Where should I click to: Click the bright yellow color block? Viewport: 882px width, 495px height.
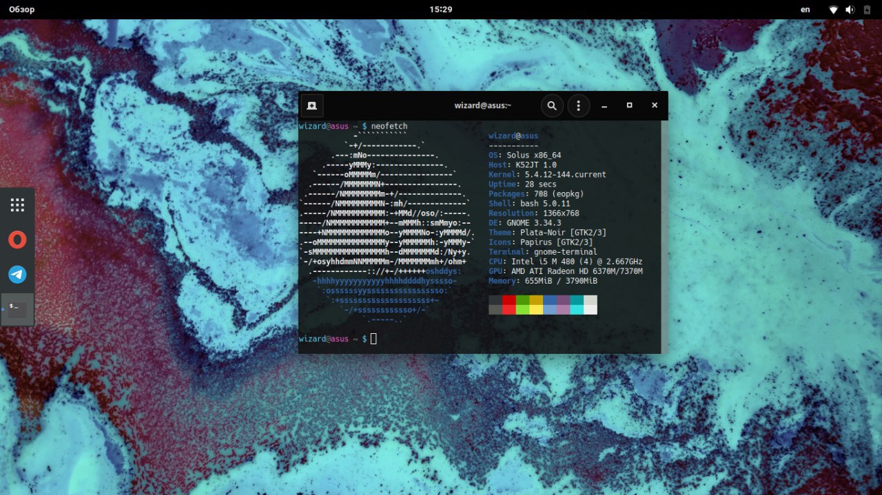[536, 310]
